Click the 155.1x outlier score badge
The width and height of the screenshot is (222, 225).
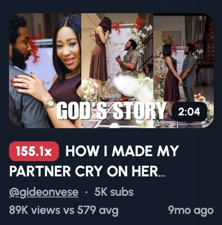[x=34, y=151]
